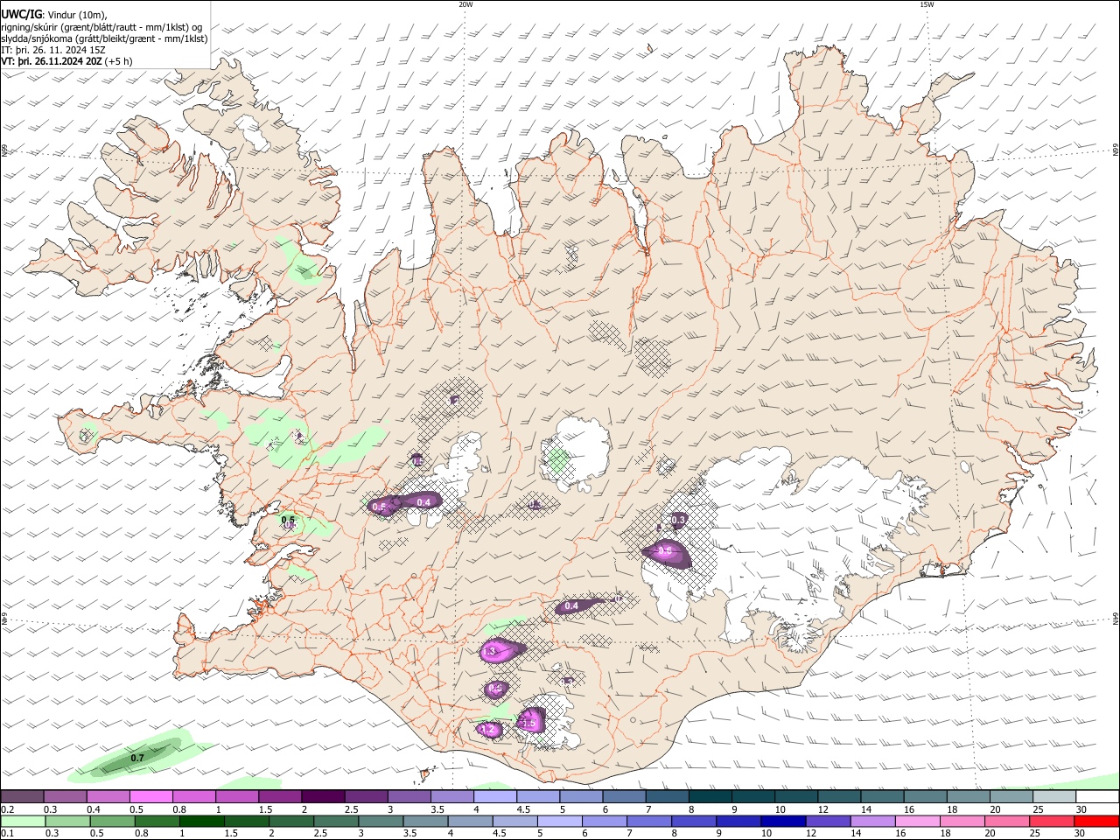Image resolution: width=1120 pixels, height=840 pixels.
Task: Click the top legend swatch between 12 and 14
Action: pyautogui.click(x=839, y=796)
